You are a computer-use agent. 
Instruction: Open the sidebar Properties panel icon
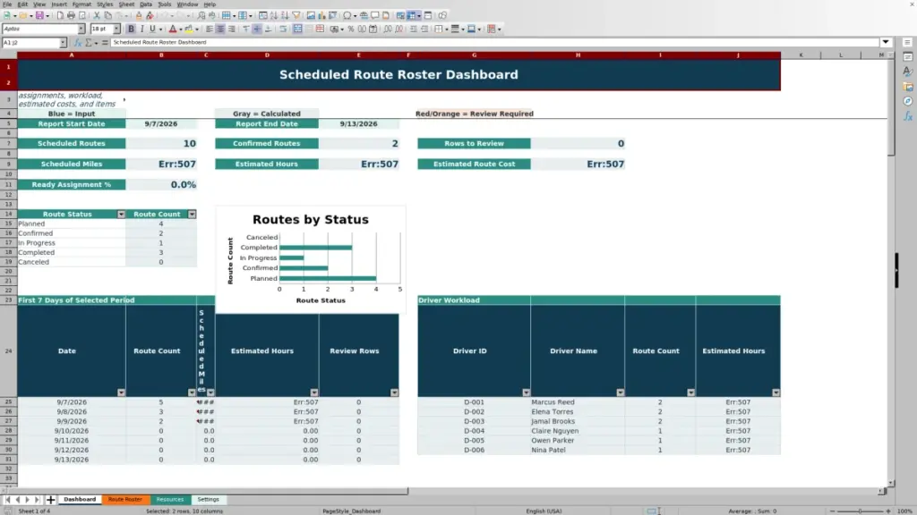[x=908, y=56]
